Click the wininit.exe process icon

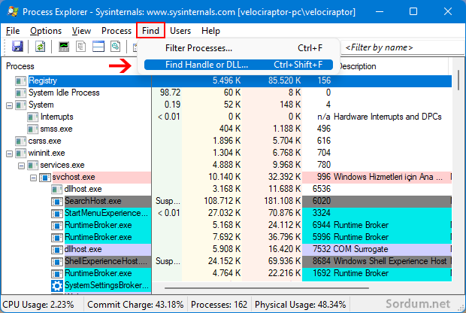(21, 153)
